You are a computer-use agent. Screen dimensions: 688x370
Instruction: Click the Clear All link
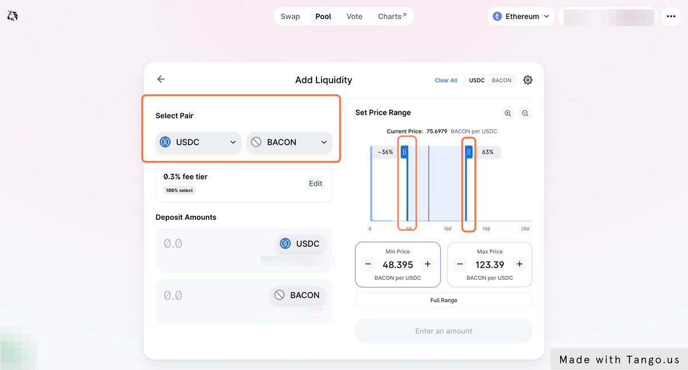coord(446,80)
